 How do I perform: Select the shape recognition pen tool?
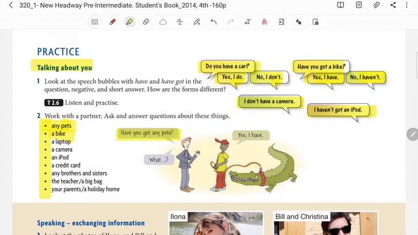pos(197,22)
